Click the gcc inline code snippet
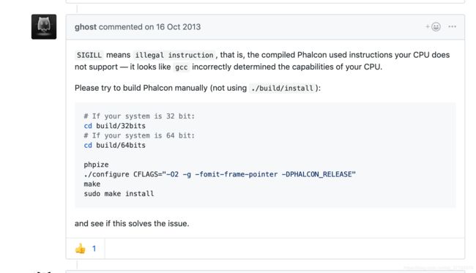This screenshot has height=273, width=476. (181, 67)
